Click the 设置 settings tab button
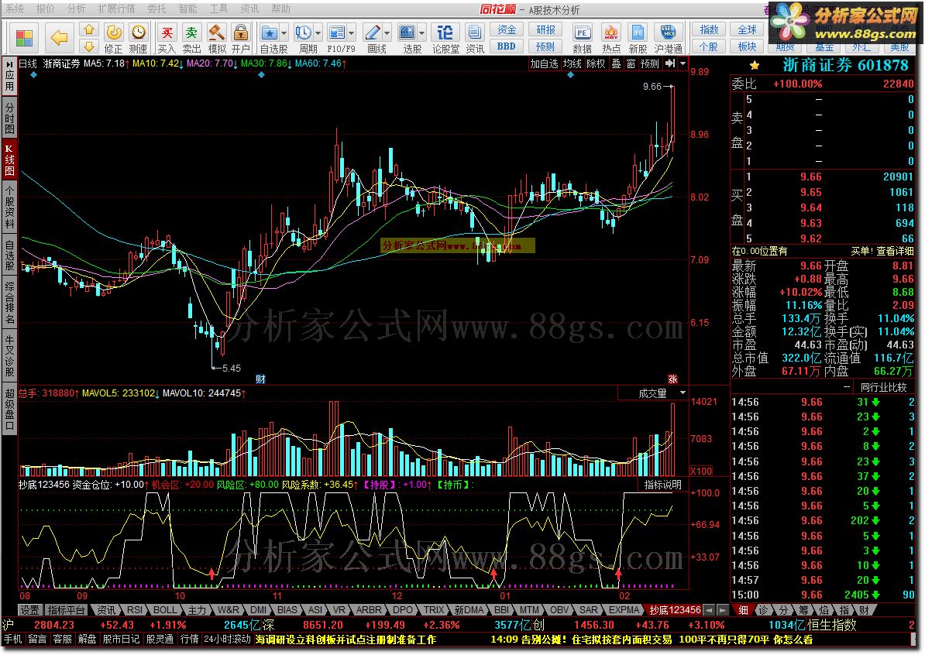This screenshot has height=655, width=925. [29, 609]
